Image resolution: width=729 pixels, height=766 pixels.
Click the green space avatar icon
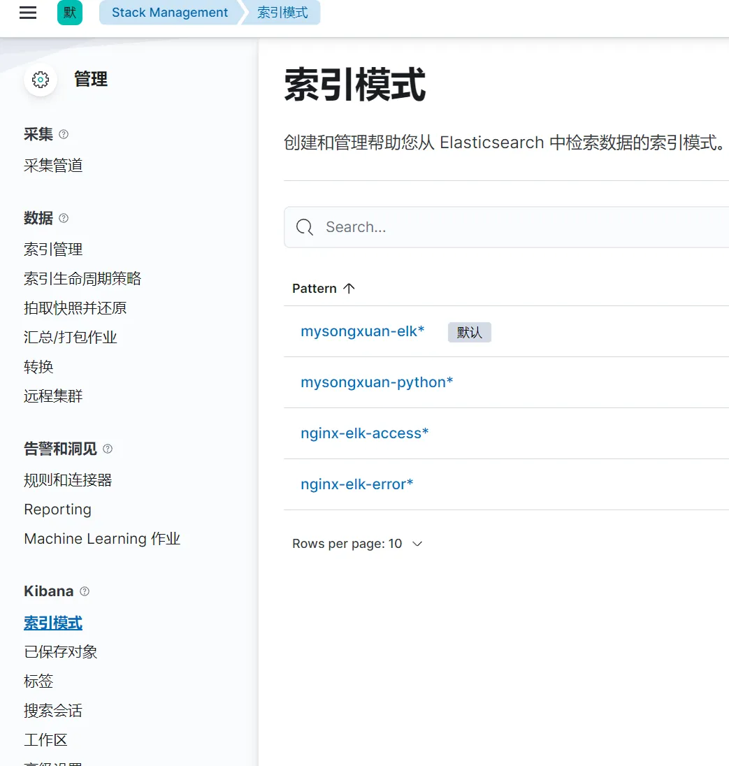point(69,13)
